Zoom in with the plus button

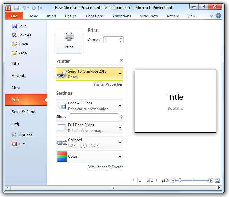pyautogui.click(x=210, y=180)
